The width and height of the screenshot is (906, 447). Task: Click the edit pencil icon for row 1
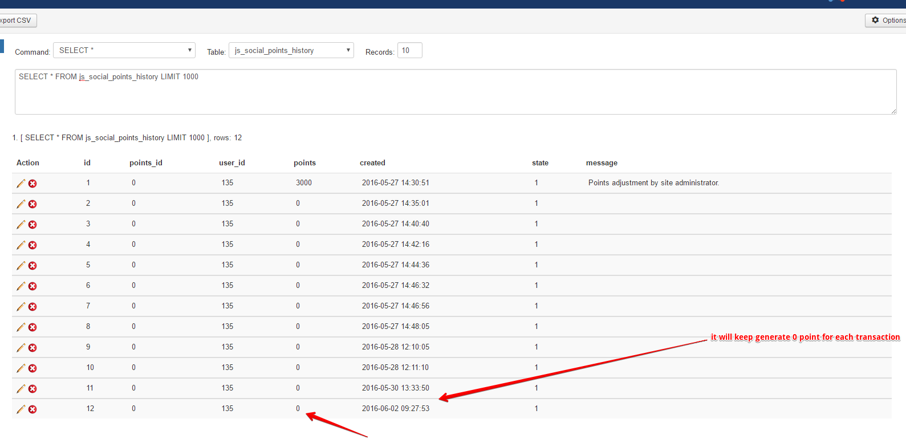[x=21, y=184]
